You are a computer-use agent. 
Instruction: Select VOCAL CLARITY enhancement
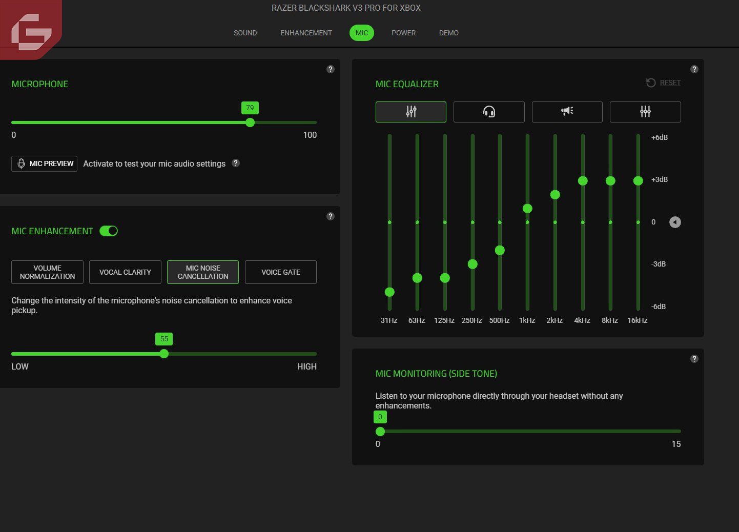[x=125, y=272]
